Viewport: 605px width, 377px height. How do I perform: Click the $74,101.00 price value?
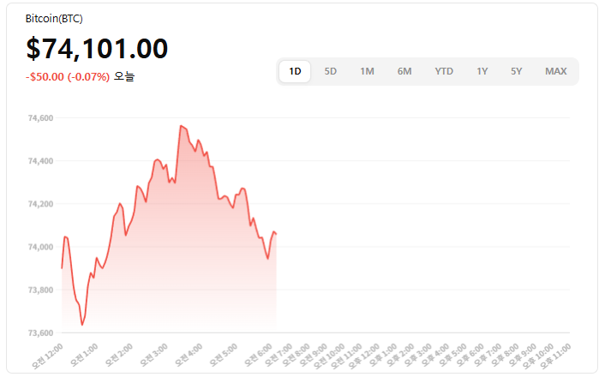pyautogui.click(x=97, y=49)
